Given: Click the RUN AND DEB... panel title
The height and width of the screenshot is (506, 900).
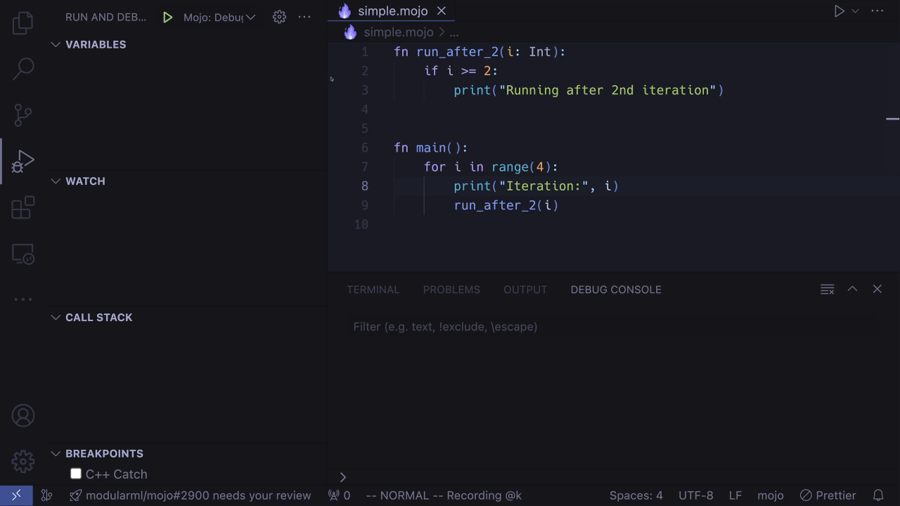Looking at the screenshot, I should click(x=106, y=18).
